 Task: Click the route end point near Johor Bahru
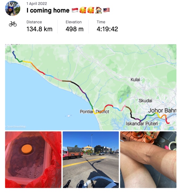[x=169, y=123]
